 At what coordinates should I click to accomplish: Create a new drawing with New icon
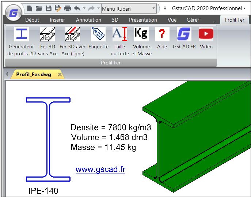point(30,8)
